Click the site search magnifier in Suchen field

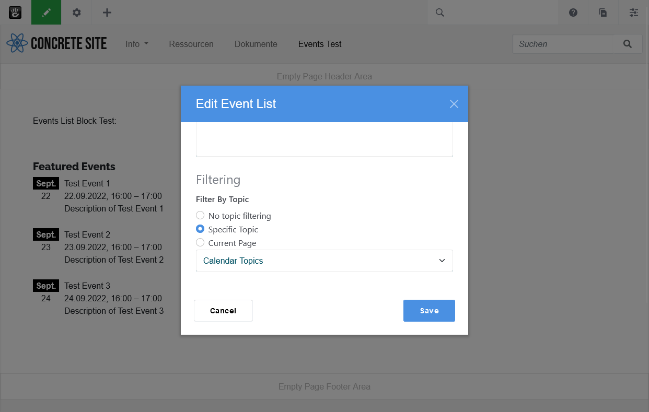(x=627, y=44)
